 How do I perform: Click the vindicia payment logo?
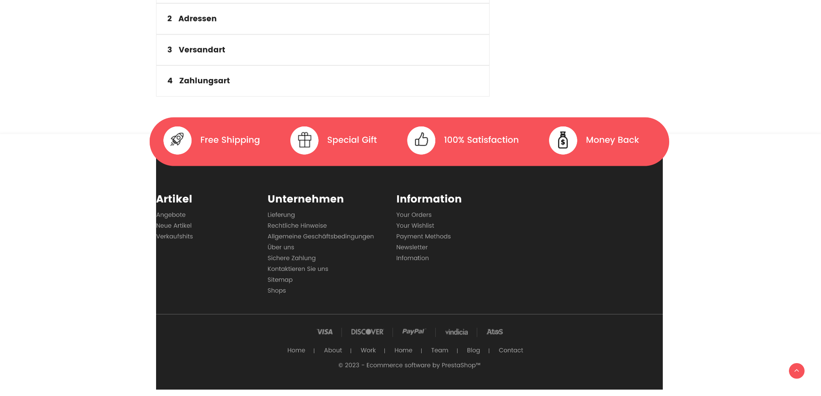click(x=456, y=332)
